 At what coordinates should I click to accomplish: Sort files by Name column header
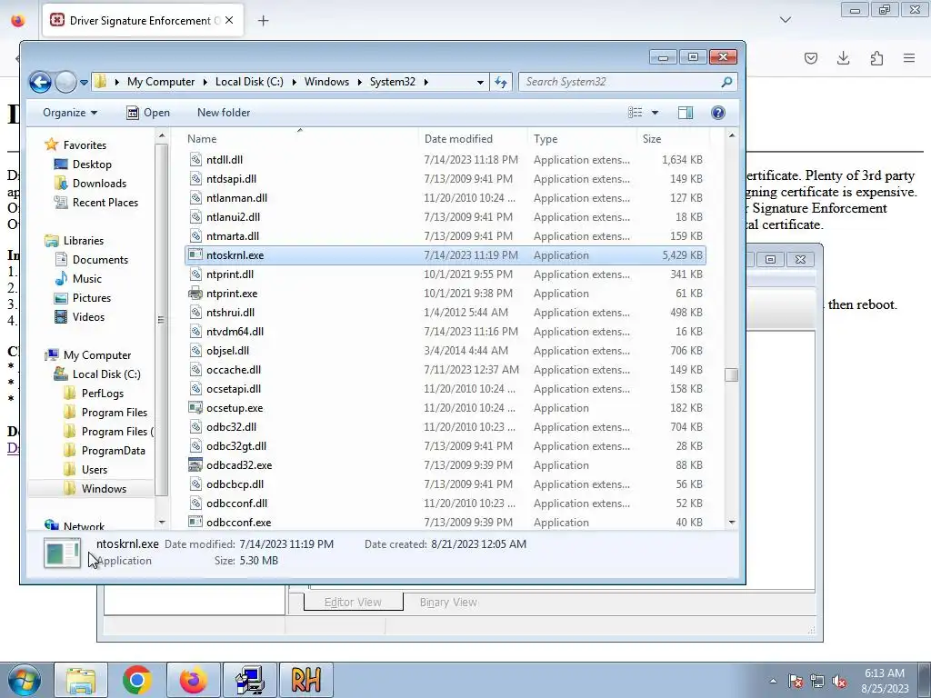pyautogui.click(x=202, y=139)
